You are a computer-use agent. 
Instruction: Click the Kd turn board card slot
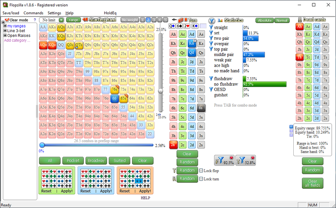pyautogui.click(x=195, y=26)
